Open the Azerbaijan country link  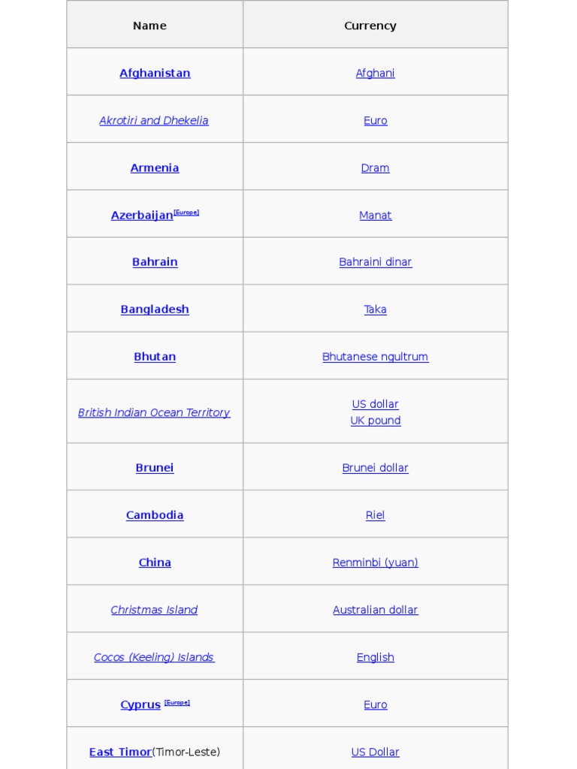142,216
